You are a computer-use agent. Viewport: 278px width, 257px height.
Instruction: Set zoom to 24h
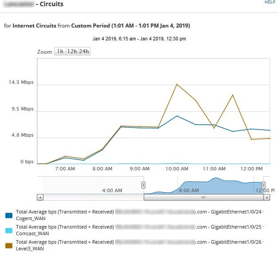tap(84, 51)
